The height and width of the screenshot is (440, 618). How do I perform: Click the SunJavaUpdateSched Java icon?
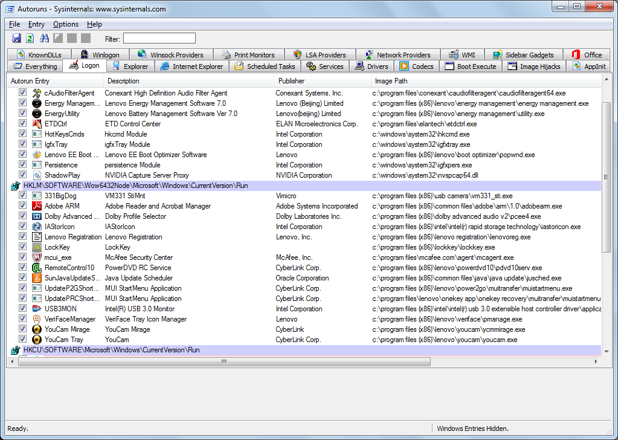36,278
